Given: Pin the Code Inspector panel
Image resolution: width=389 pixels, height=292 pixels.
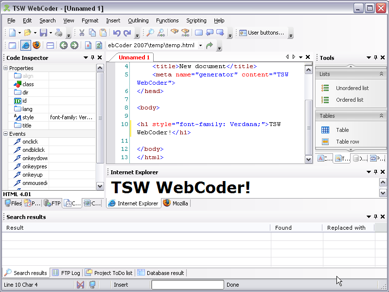Looking at the screenshot, I should 92,57.
